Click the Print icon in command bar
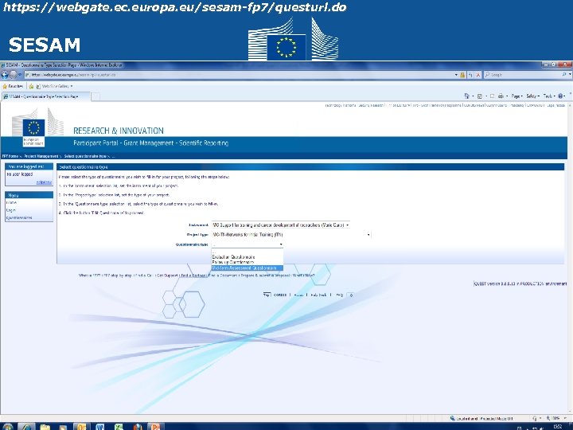Image resolution: width=573 pixels, height=430 pixels. 501,96
